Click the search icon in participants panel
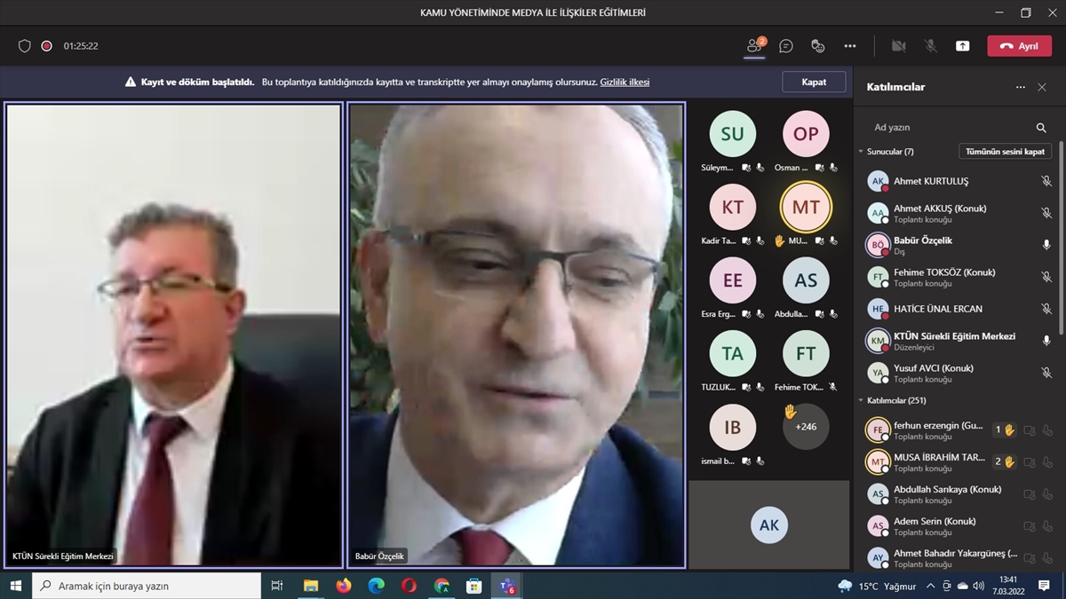Image resolution: width=1066 pixels, height=599 pixels. click(x=1041, y=128)
